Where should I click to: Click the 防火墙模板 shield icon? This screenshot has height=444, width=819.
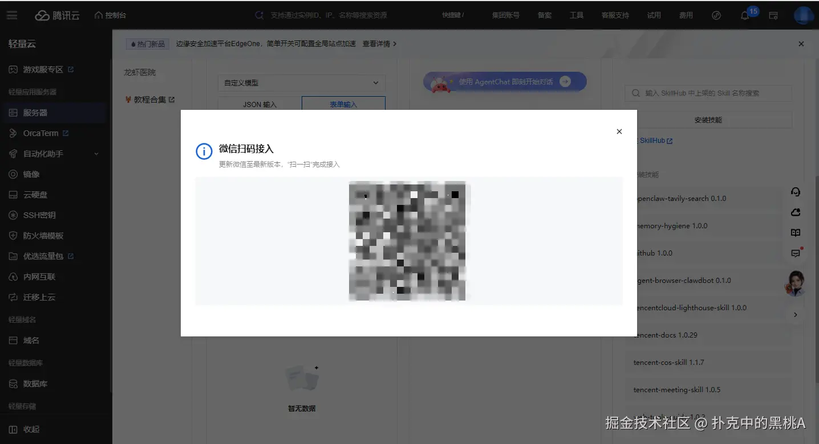13,236
